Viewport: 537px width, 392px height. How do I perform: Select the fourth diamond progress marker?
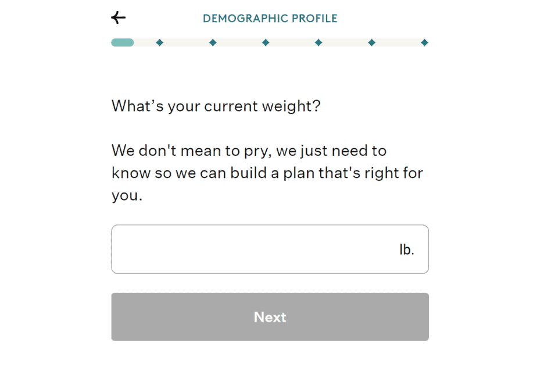click(x=318, y=42)
